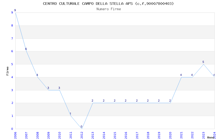Click the 2024 data point labeled 4

coord(214,77)
